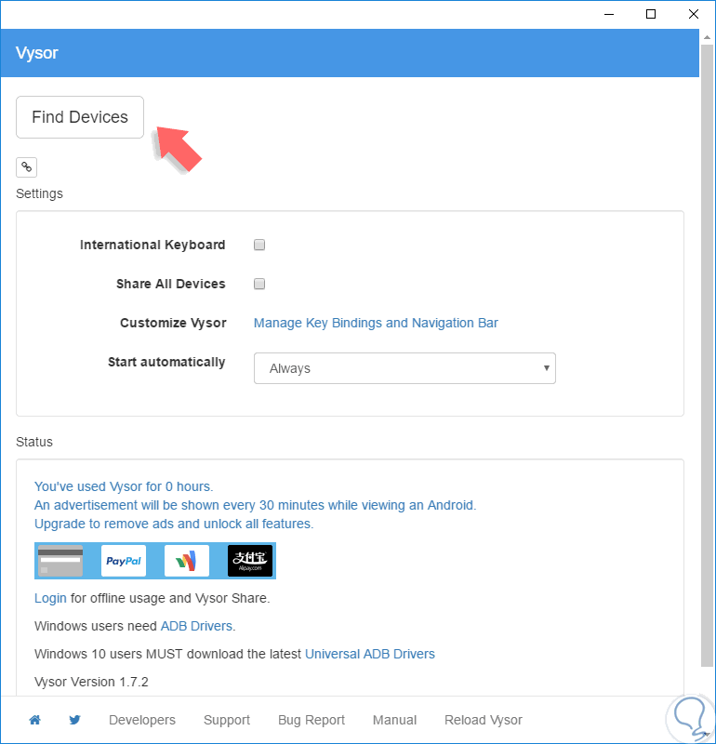Click the link chain icon button
The width and height of the screenshot is (716, 744).
(x=27, y=167)
